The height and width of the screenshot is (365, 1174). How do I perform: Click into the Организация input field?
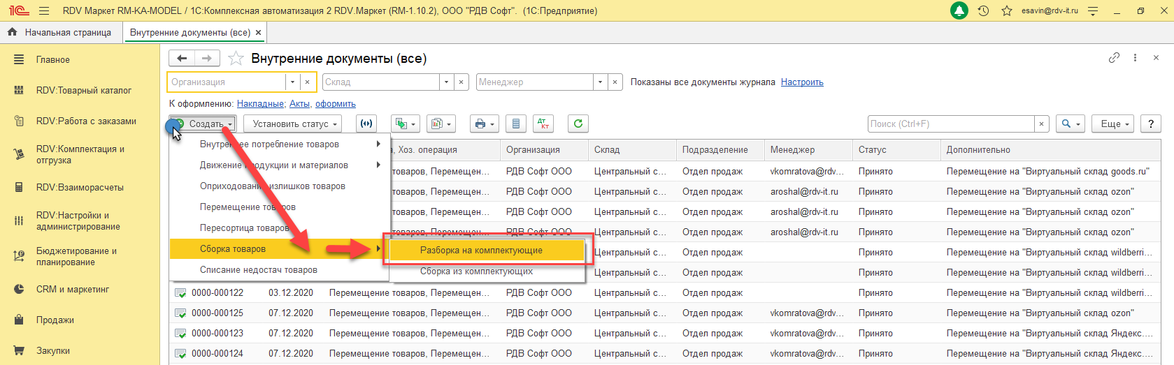click(227, 82)
